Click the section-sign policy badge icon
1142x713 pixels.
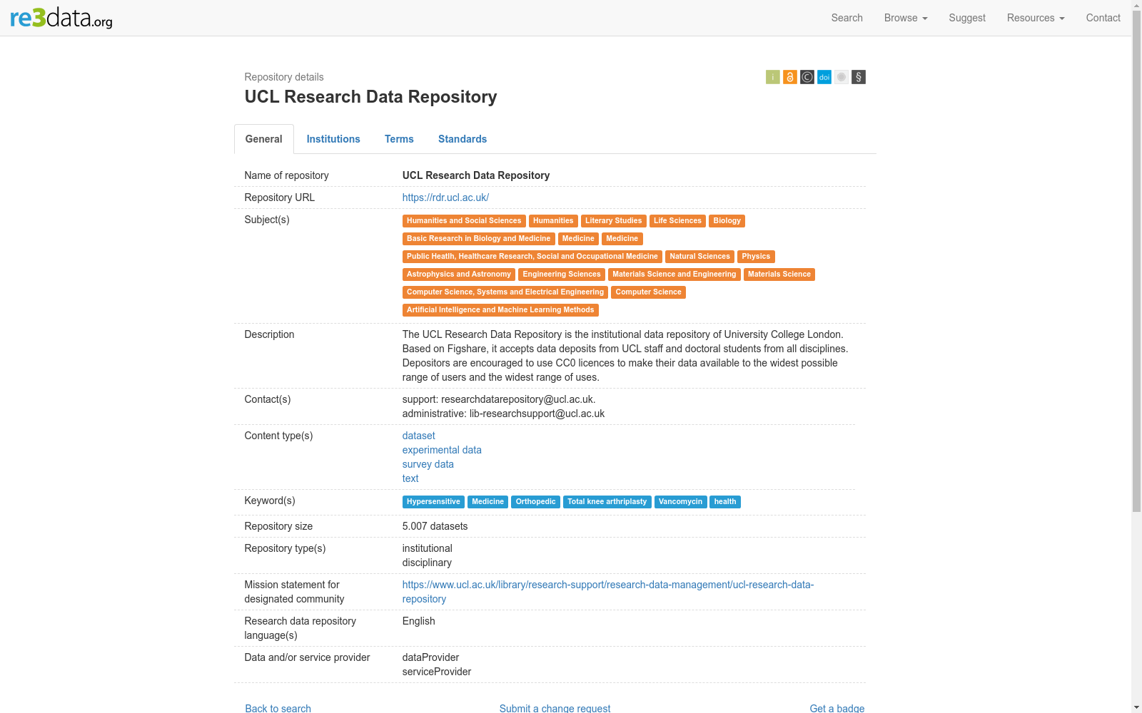(x=859, y=77)
